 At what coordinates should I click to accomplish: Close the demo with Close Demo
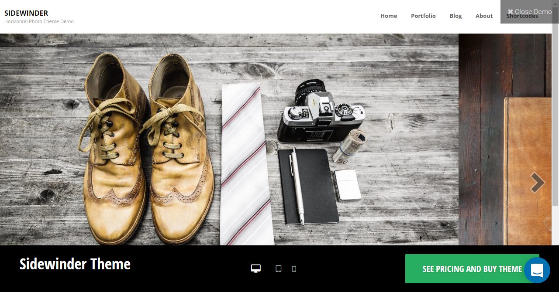click(529, 12)
